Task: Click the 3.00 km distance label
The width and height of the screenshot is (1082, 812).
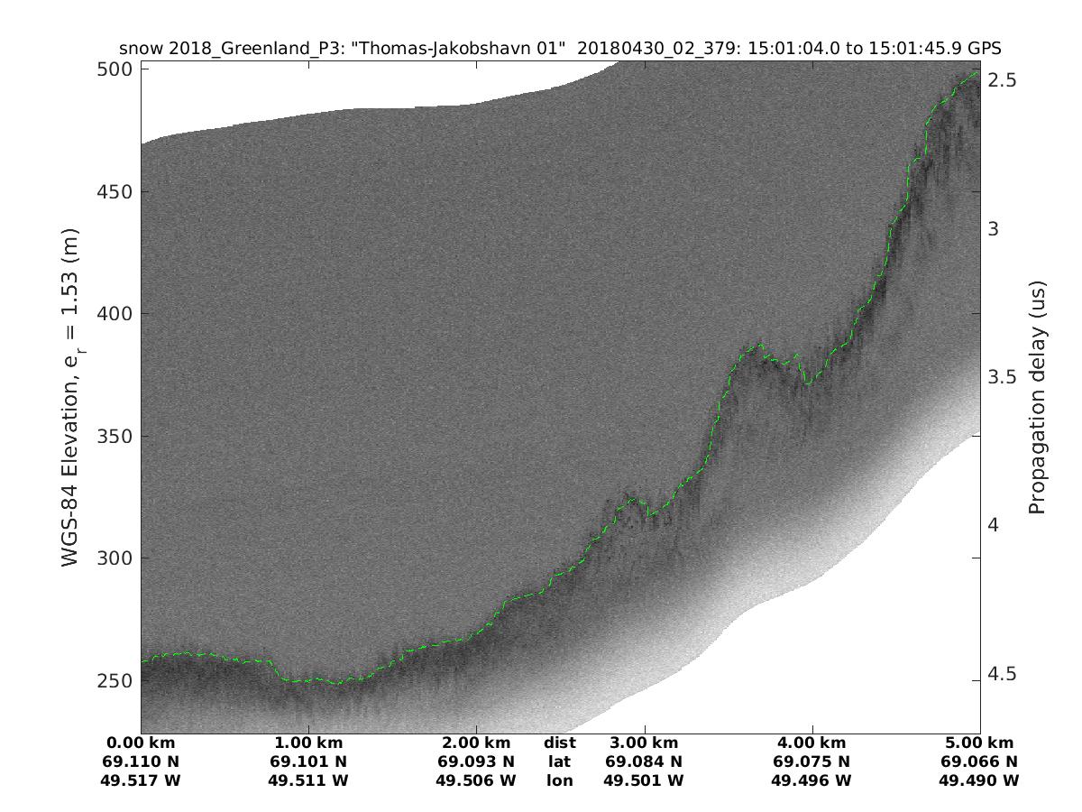Action: click(644, 743)
